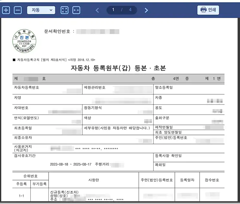Click the current page number field

point(113,10)
